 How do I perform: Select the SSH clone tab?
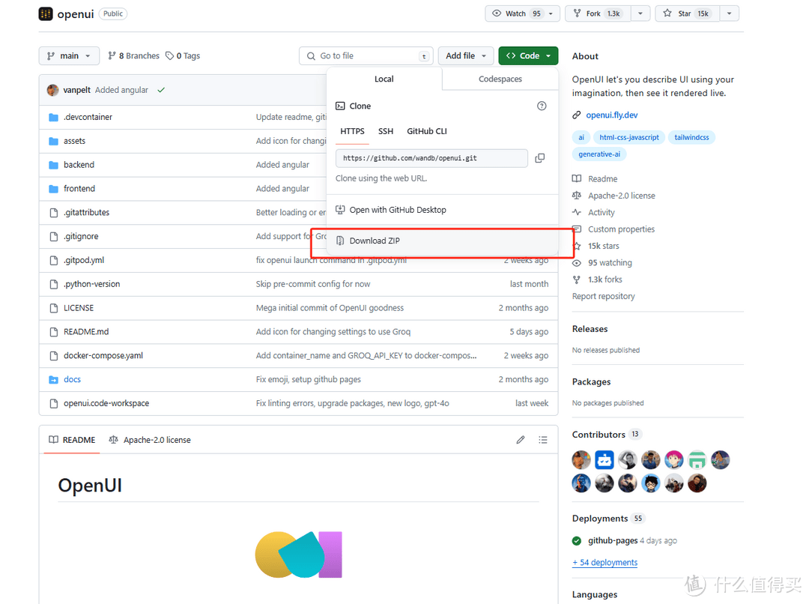pyautogui.click(x=386, y=130)
